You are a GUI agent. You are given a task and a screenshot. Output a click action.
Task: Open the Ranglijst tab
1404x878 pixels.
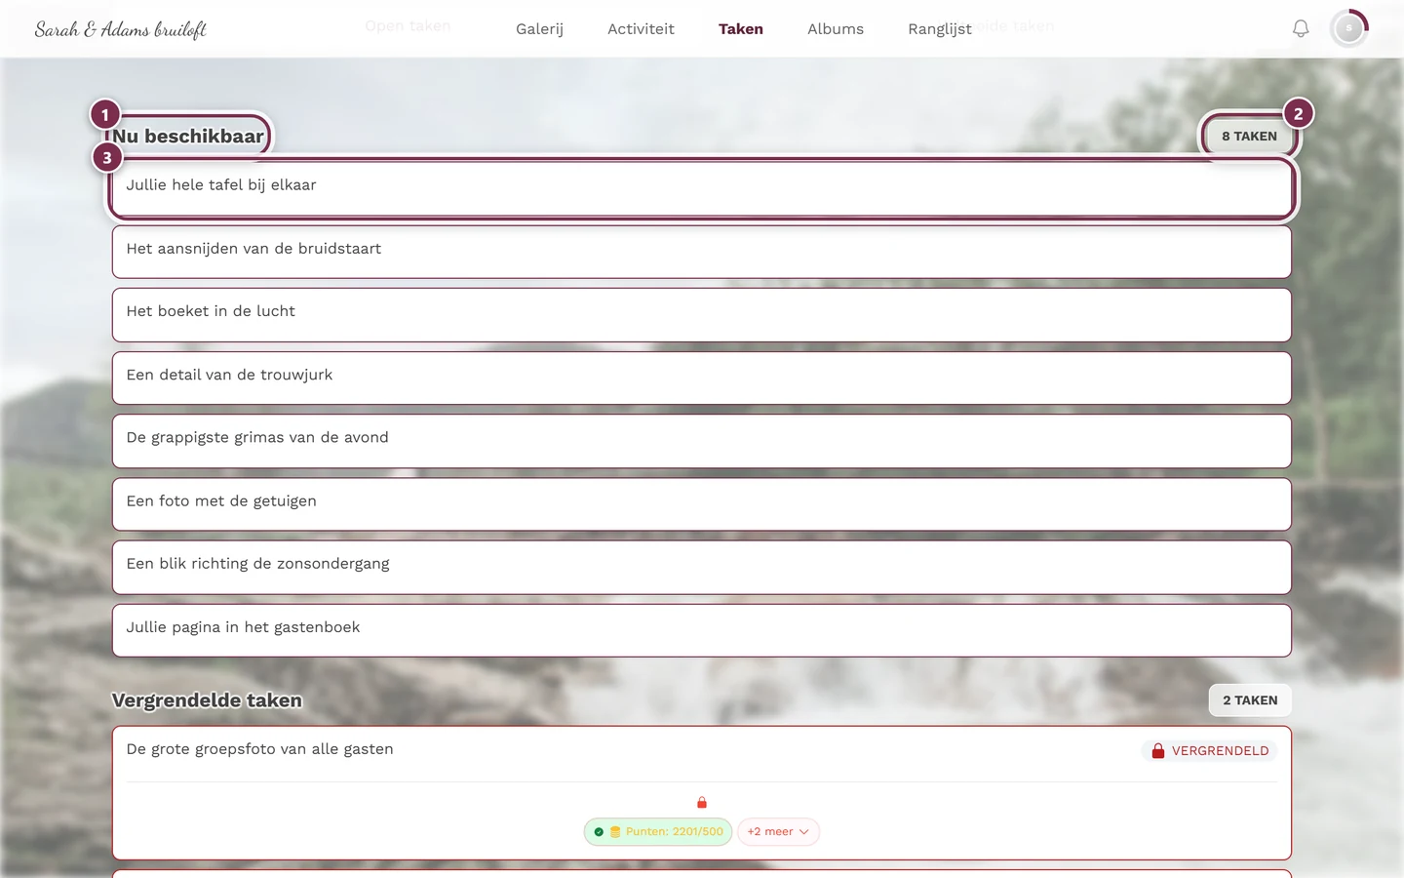(940, 29)
